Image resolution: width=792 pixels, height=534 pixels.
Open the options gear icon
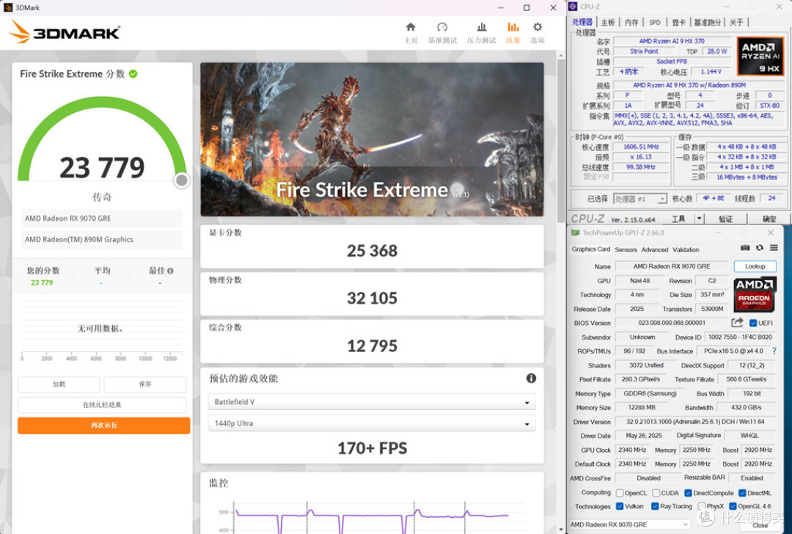538,27
